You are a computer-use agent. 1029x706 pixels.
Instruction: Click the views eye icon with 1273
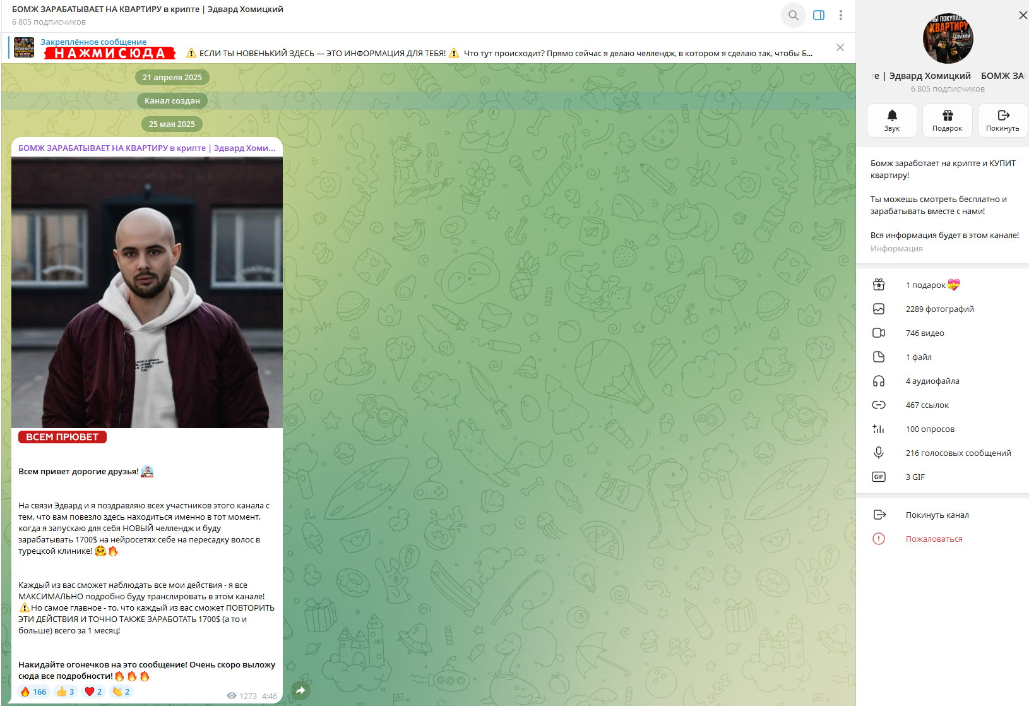(x=232, y=696)
